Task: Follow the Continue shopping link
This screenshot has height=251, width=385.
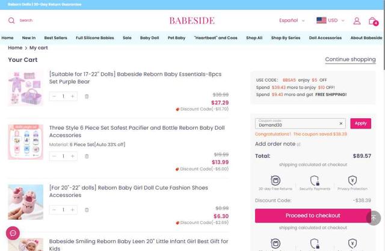Action: pyautogui.click(x=350, y=59)
